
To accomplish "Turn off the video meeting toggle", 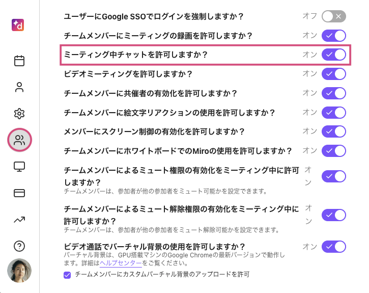I will point(334,74).
